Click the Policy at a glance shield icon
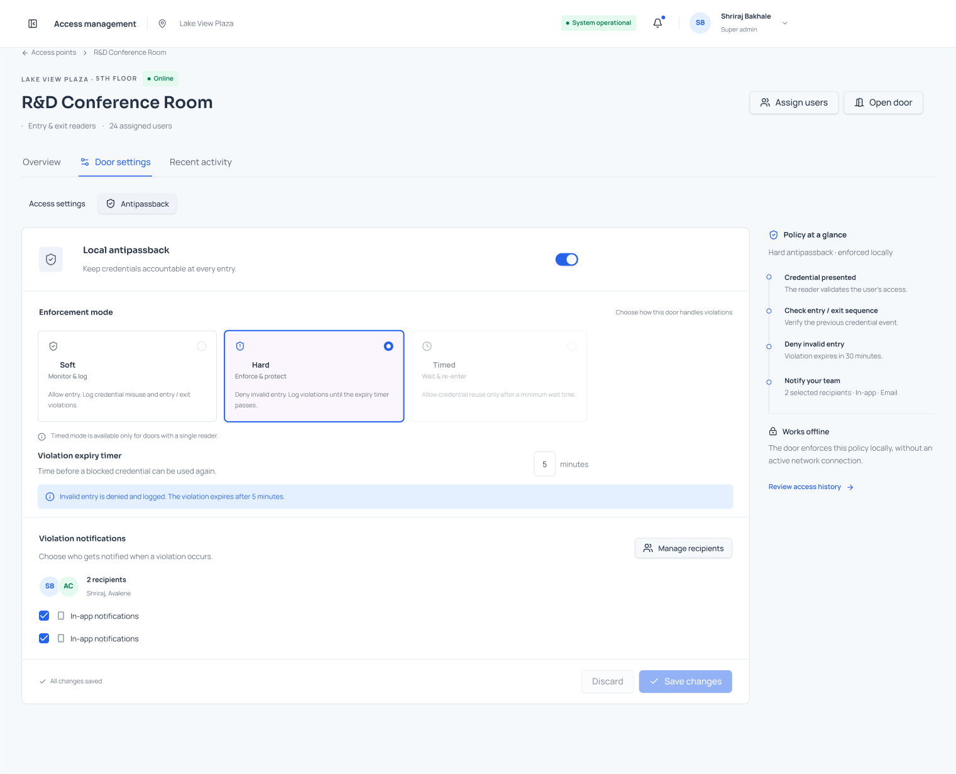 coord(774,235)
